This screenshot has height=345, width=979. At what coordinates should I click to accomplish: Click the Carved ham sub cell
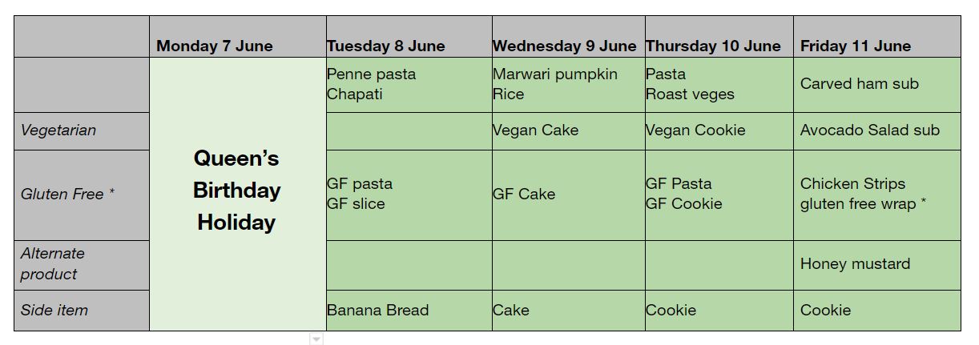[877, 85]
